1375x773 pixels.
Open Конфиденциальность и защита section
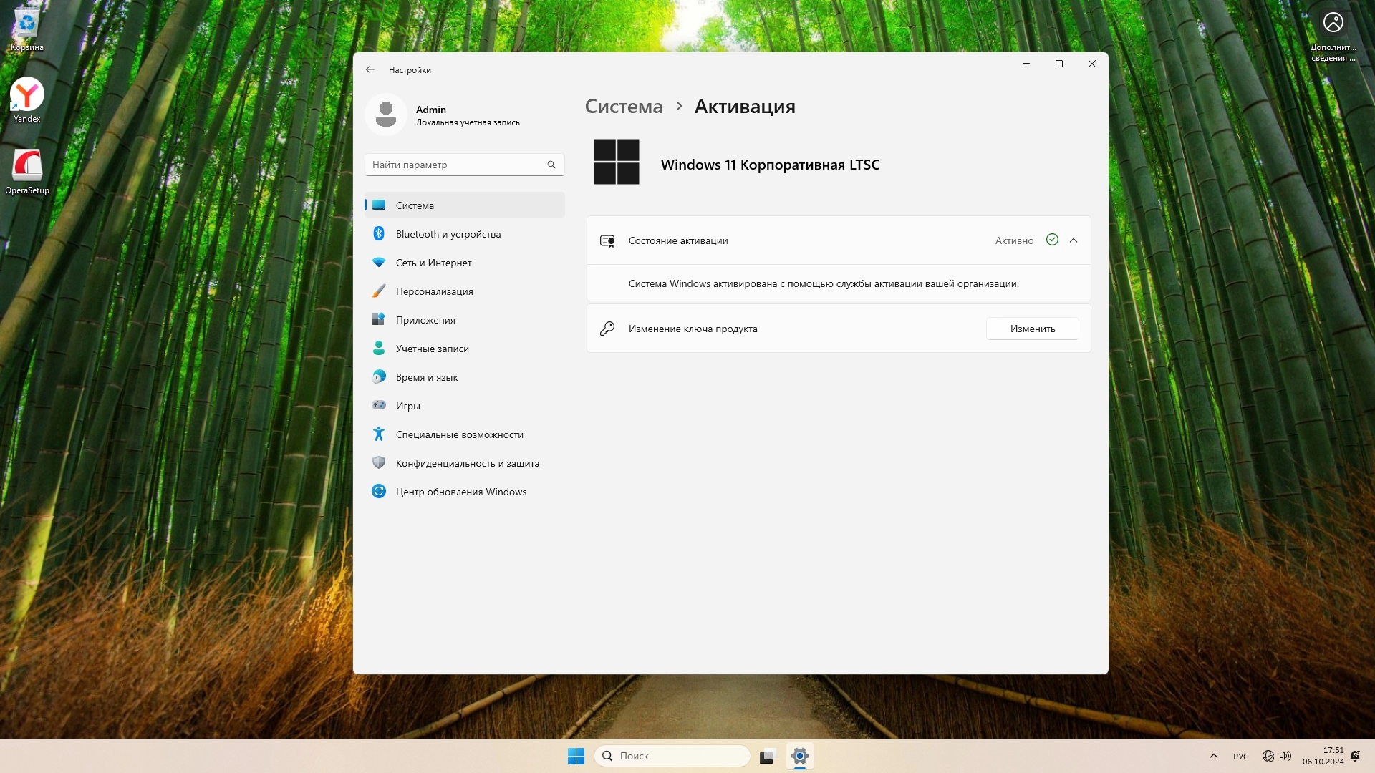point(467,463)
